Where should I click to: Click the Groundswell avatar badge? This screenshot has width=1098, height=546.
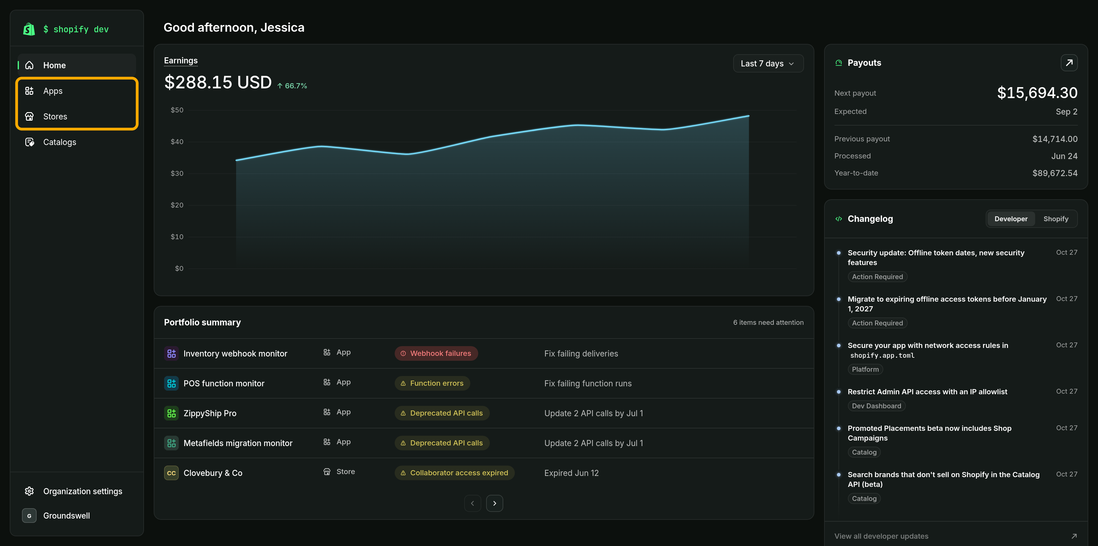pos(29,515)
